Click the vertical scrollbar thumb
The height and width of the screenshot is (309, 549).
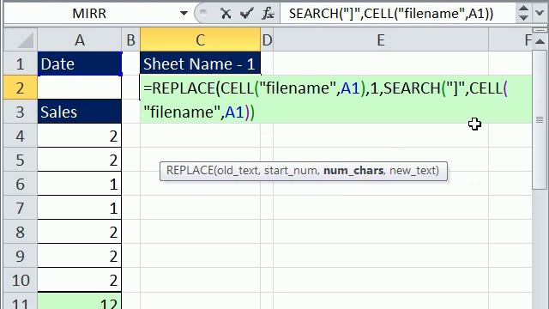tap(540, 120)
